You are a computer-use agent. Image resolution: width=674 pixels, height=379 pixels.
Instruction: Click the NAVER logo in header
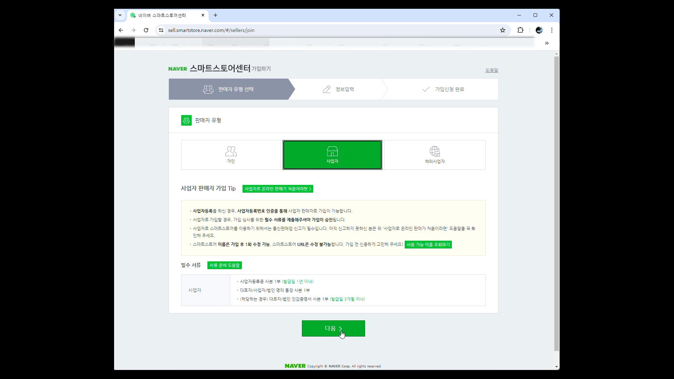pos(178,69)
